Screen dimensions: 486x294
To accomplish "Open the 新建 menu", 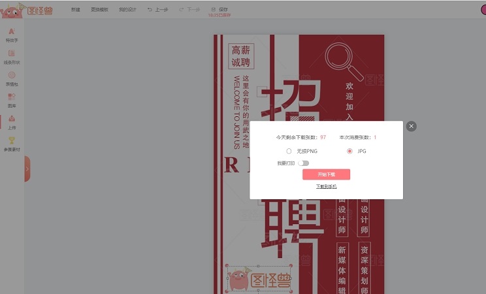I will coord(76,10).
